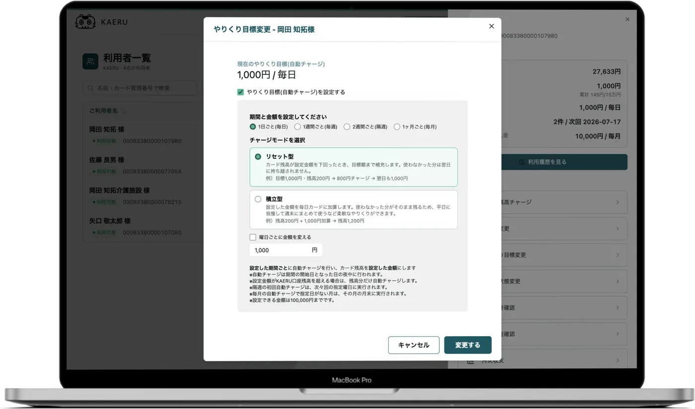This screenshot has height=409, width=695.
Task: Expand the 残高チャージ row chevron
Action: point(618,202)
